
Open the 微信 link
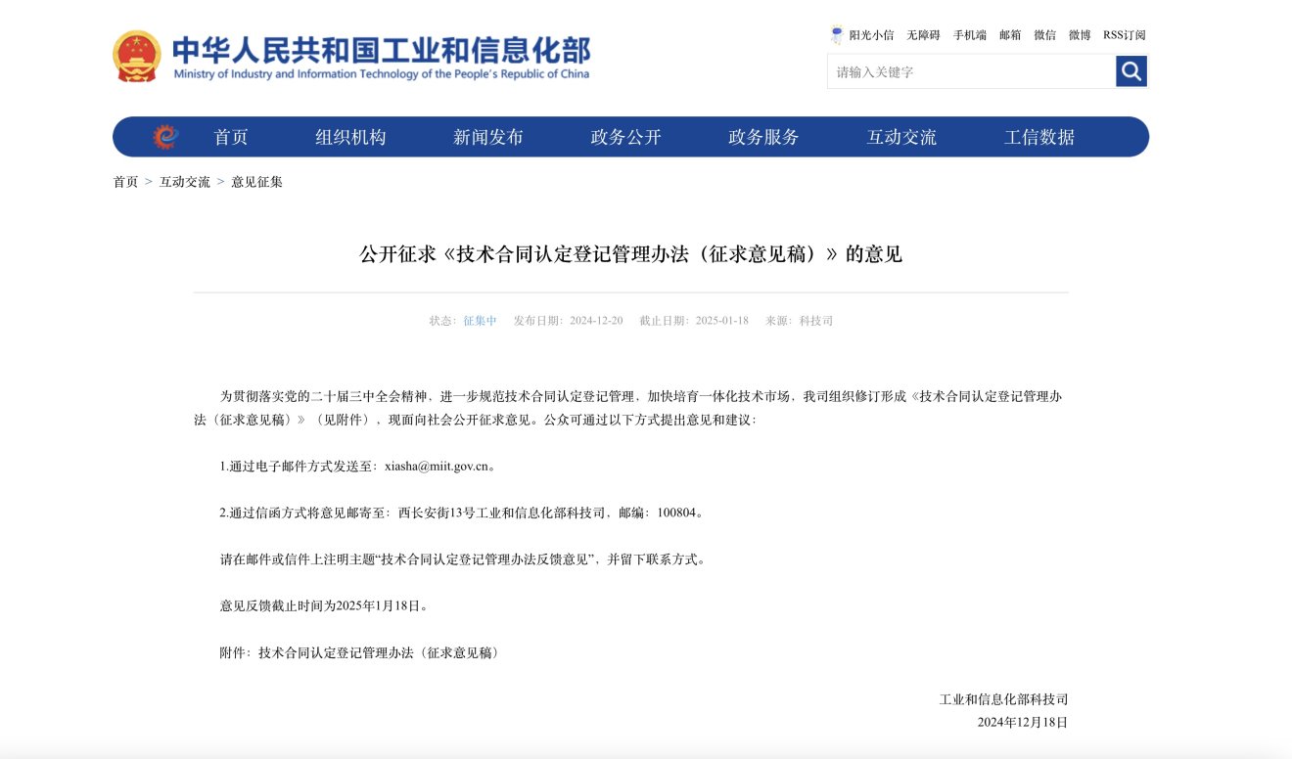click(1045, 35)
